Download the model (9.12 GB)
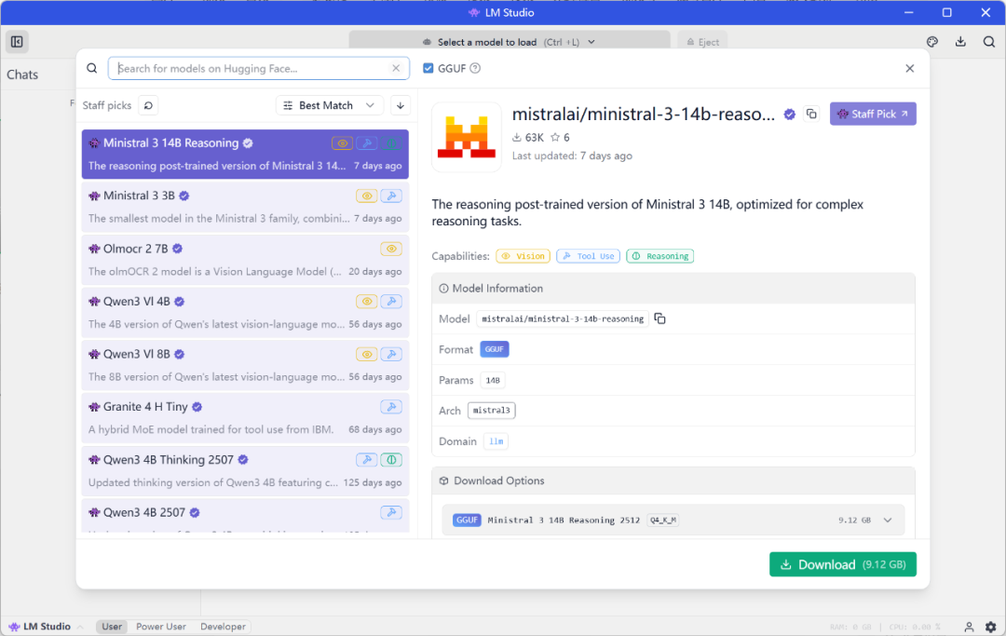Screen dimensions: 1006x636 pos(842,564)
